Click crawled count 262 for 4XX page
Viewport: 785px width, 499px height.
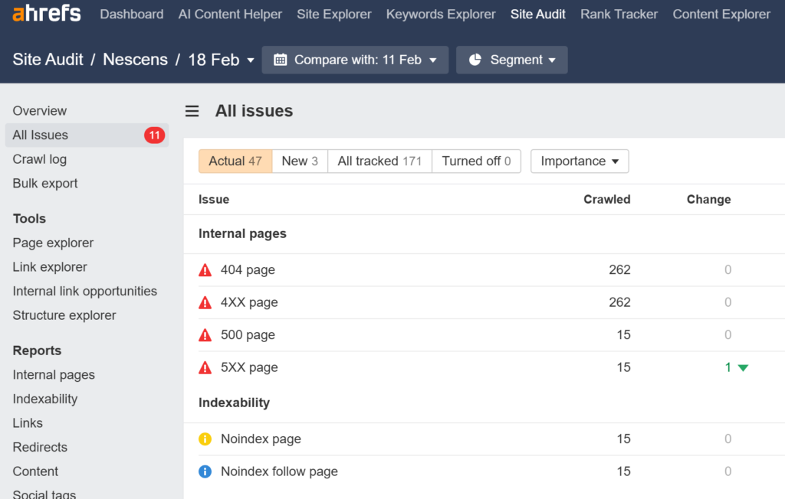[x=619, y=302]
